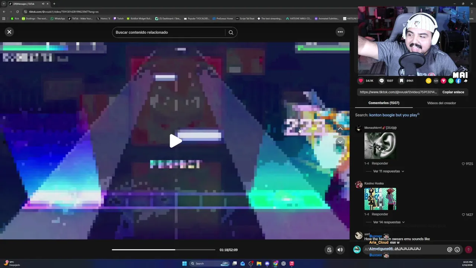
Task: Click the search magnifier icon
Action: [231, 32]
